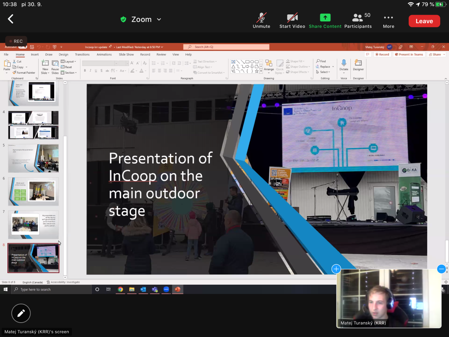Toggle Italic formatting
Screen dimensions: 449x337
coord(91,71)
